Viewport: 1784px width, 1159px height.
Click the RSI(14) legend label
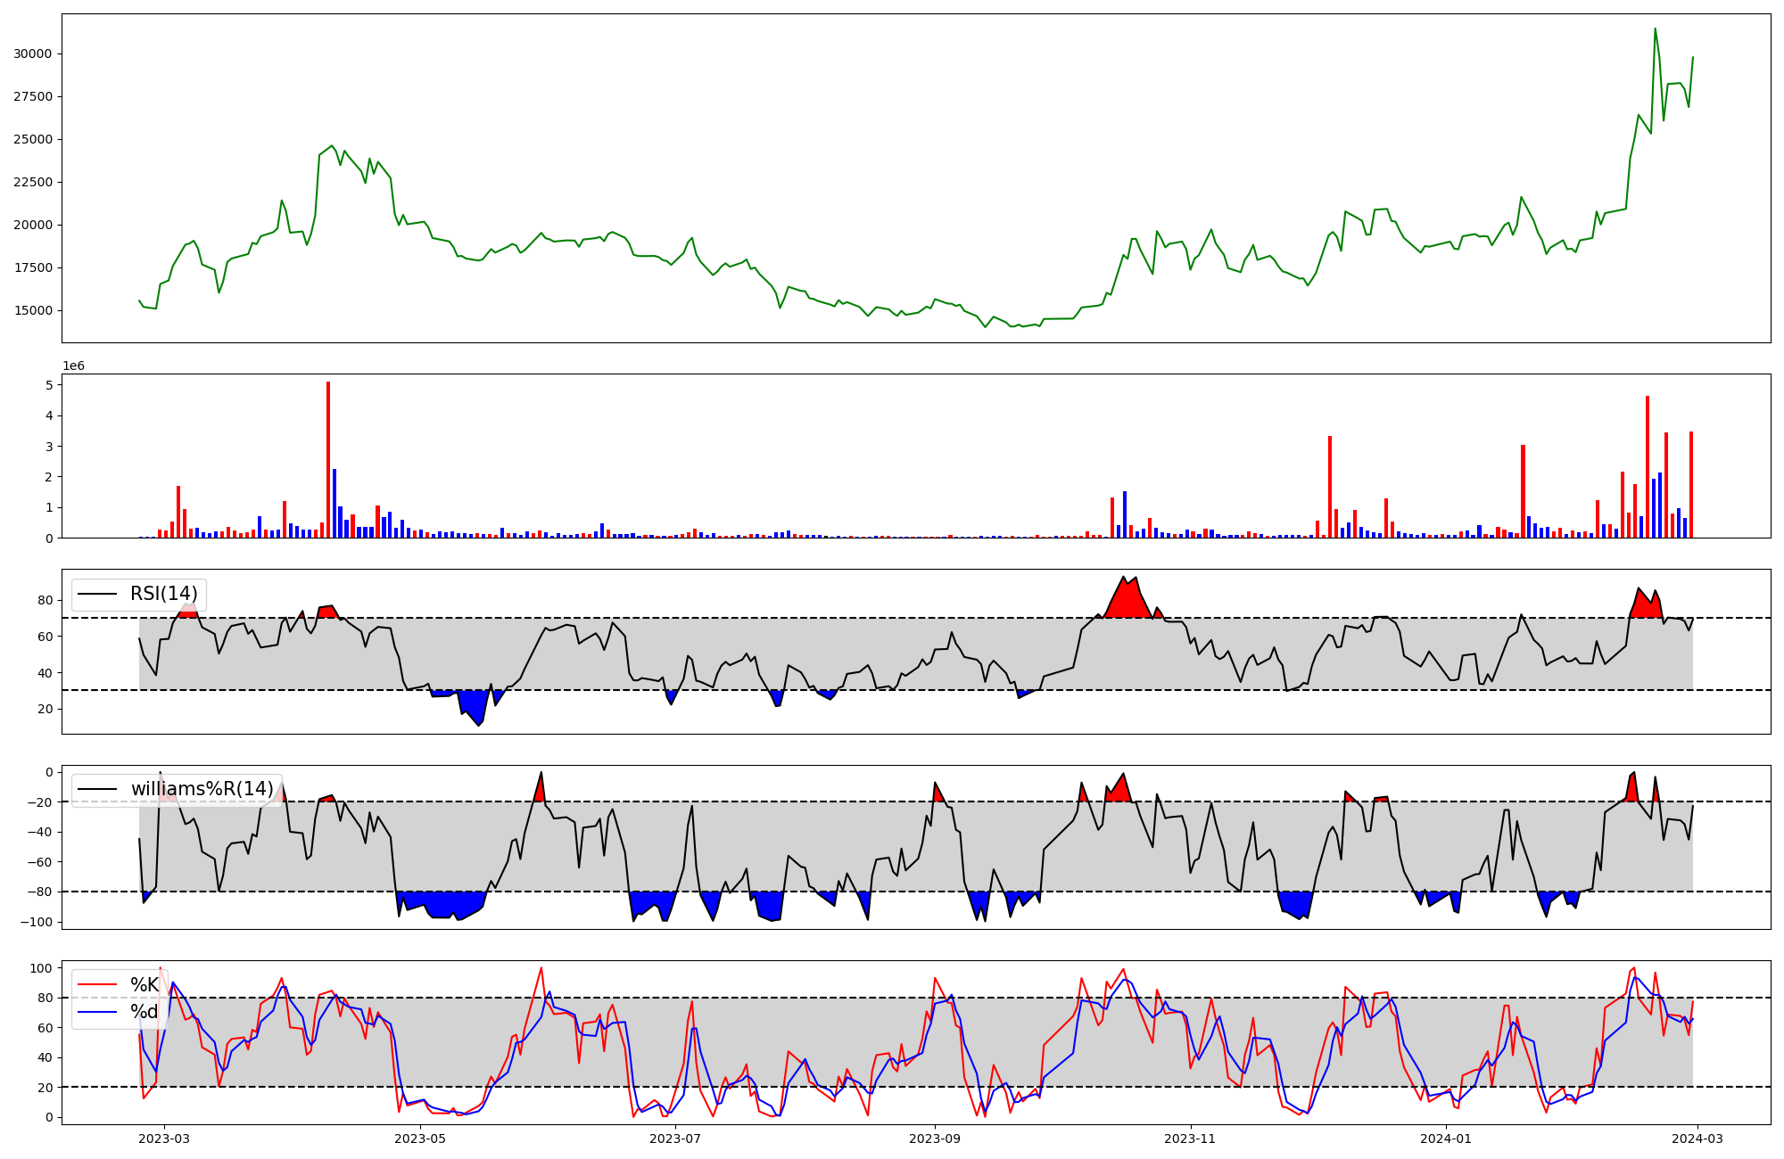click(x=164, y=594)
